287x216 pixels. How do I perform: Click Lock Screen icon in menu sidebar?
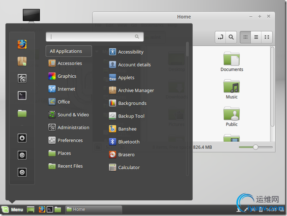22,138
